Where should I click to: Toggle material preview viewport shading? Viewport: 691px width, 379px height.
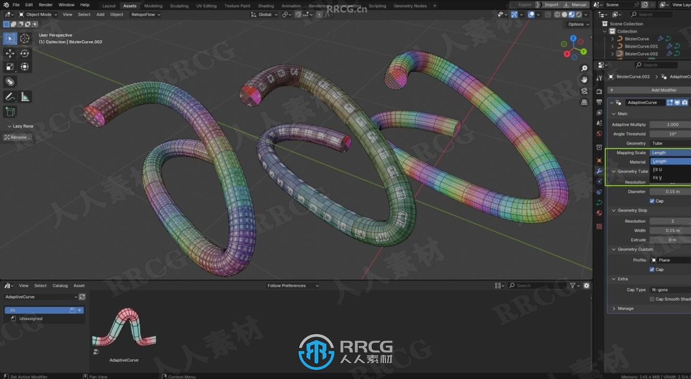(572, 15)
